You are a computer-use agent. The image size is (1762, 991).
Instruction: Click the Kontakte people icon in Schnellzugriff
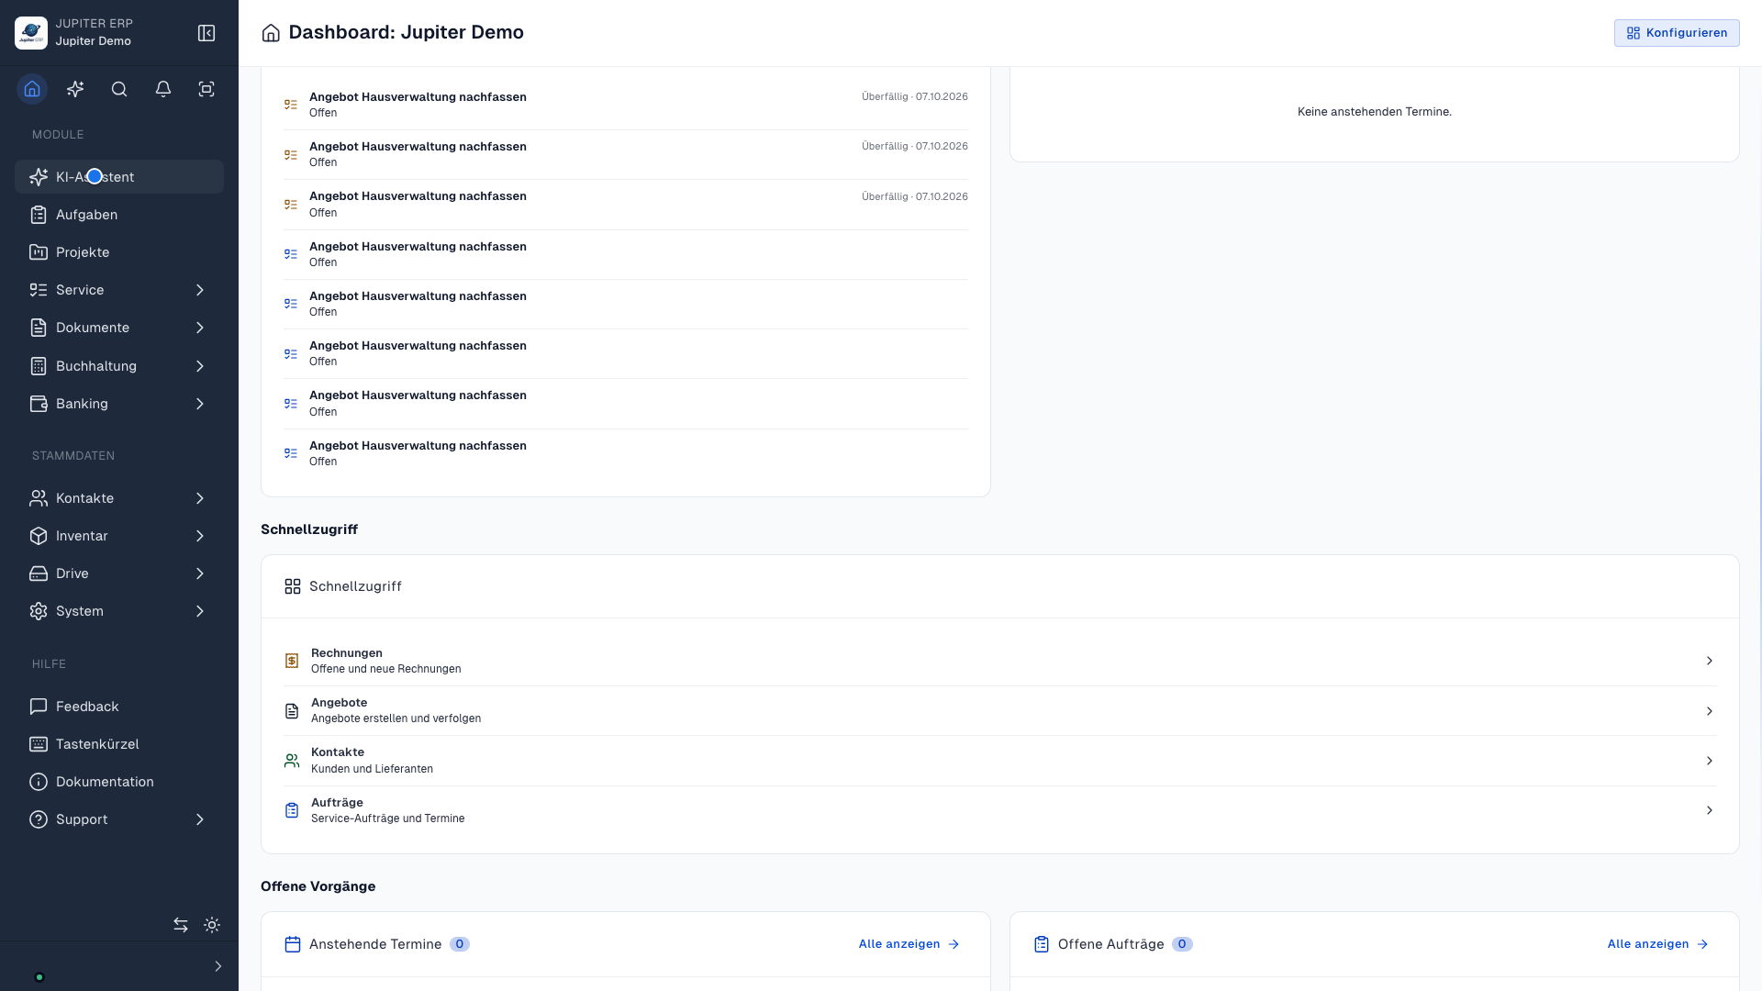[x=292, y=761]
